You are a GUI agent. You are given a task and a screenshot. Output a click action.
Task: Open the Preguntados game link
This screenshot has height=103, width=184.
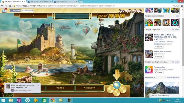tap(159, 67)
